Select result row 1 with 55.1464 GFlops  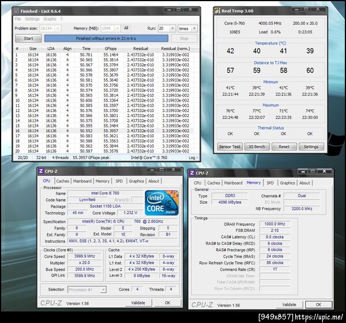(x=104, y=55)
